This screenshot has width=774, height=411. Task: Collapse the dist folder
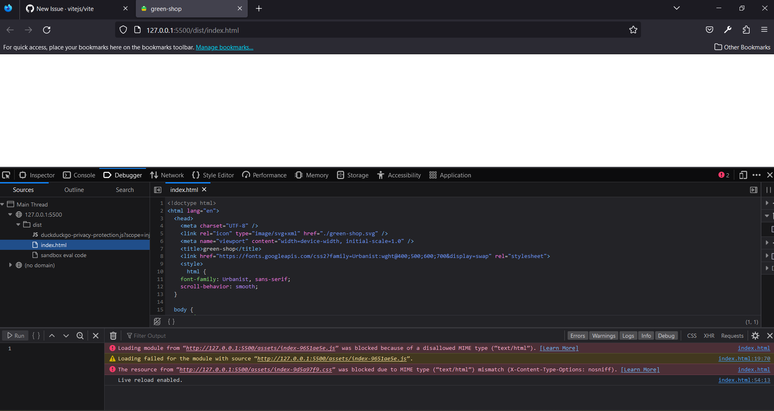point(18,224)
